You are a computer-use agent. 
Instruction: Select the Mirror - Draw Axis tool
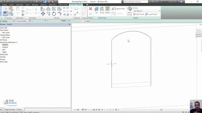click(59, 9)
